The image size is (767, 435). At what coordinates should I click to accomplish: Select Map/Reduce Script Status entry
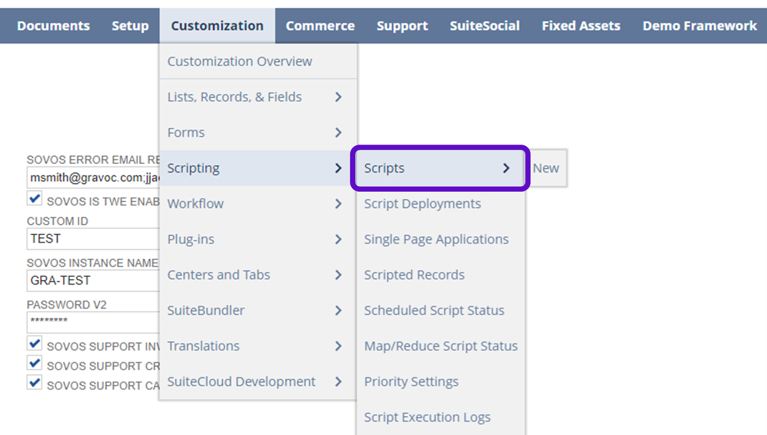pos(441,346)
